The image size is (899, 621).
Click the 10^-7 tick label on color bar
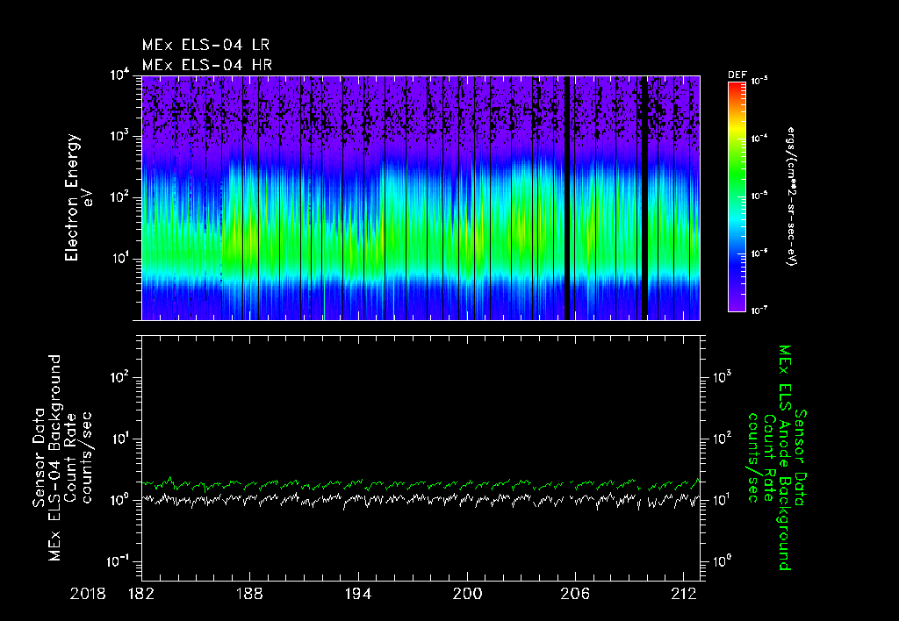point(759,310)
